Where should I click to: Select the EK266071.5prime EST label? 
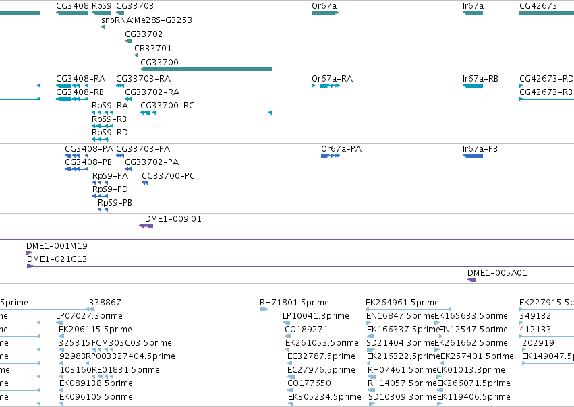point(473,383)
